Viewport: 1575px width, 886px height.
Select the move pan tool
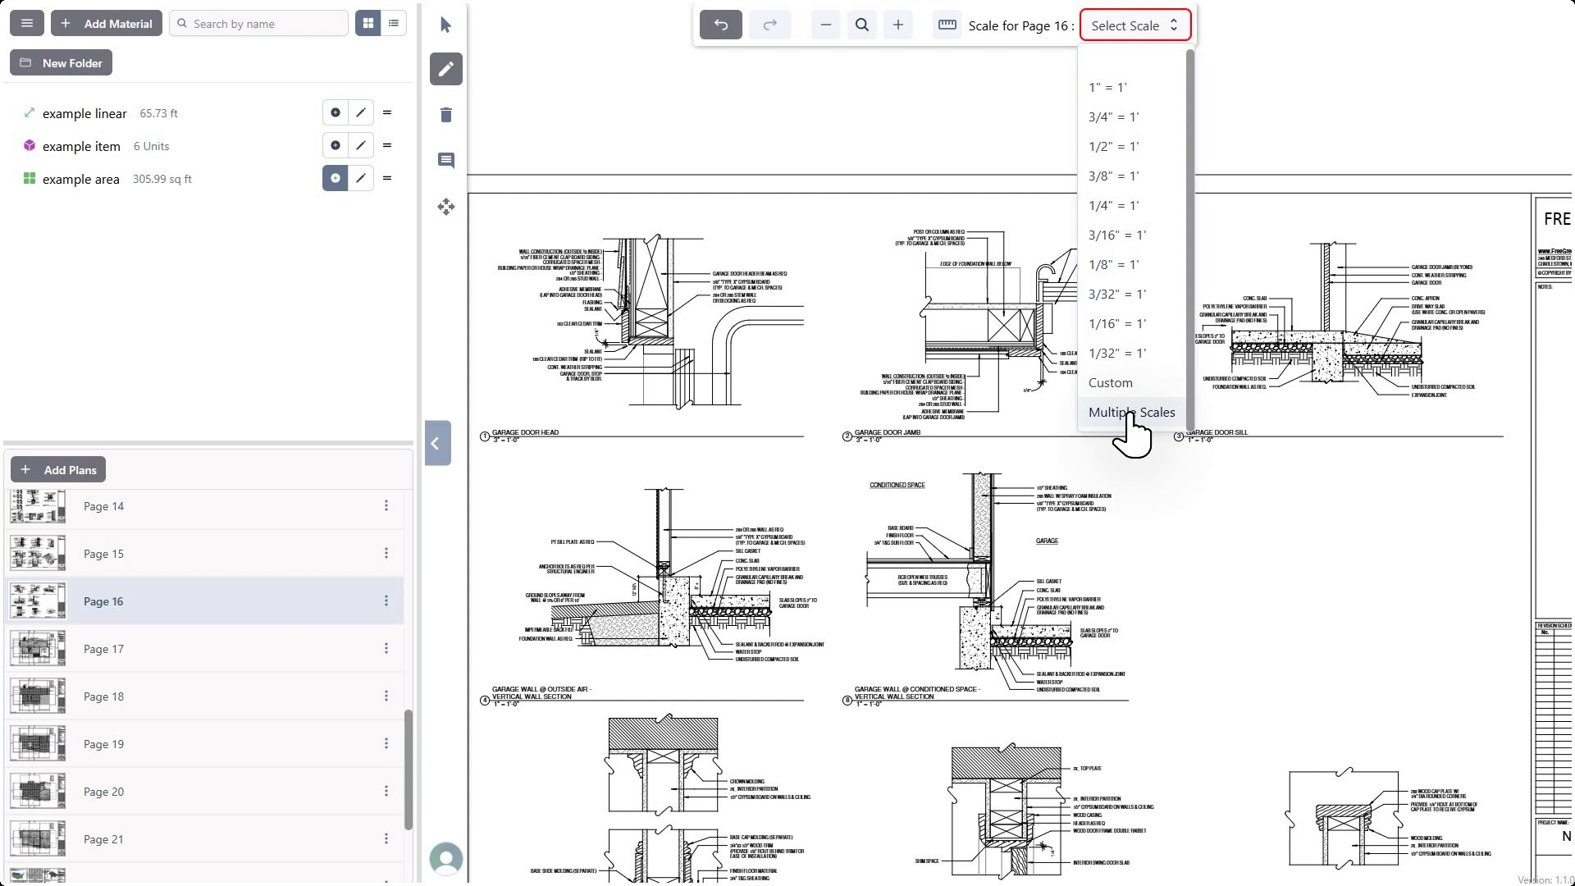(x=446, y=207)
